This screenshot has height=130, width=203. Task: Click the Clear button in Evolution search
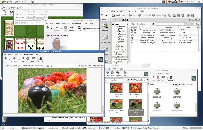(197, 24)
